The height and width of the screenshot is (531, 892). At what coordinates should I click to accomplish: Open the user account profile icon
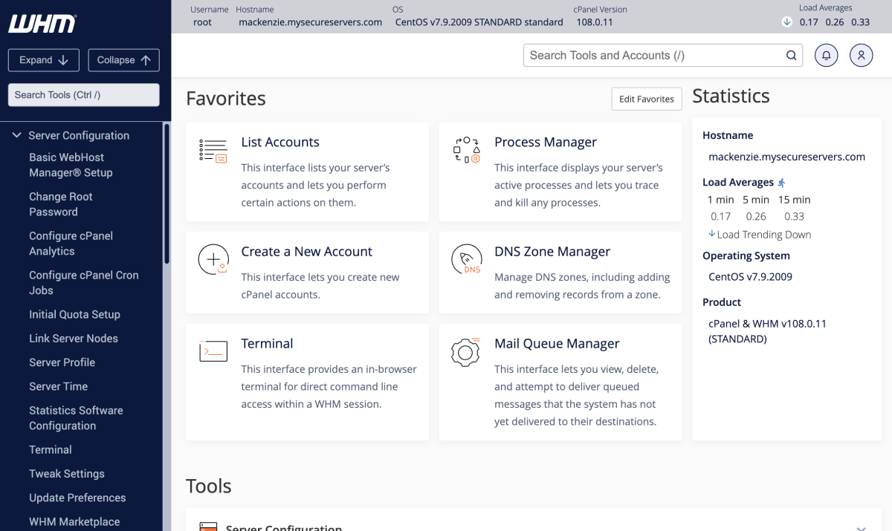pyautogui.click(x=861, y=56)
